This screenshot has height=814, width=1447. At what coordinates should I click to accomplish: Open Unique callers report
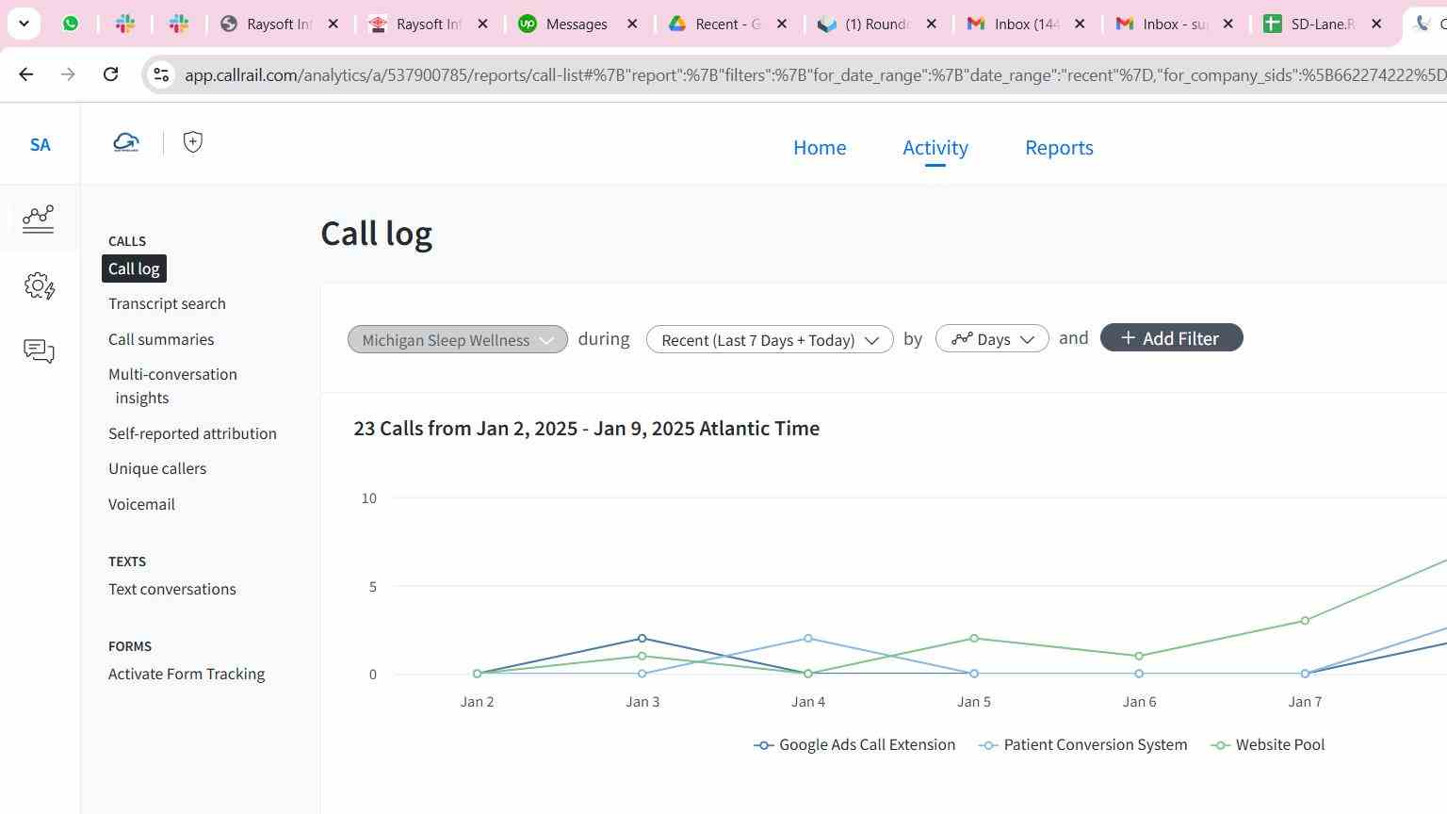(x=157, y=468)
